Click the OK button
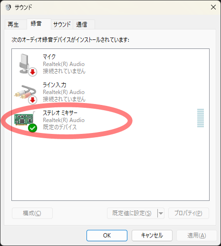221x246 pixels. 107,236
